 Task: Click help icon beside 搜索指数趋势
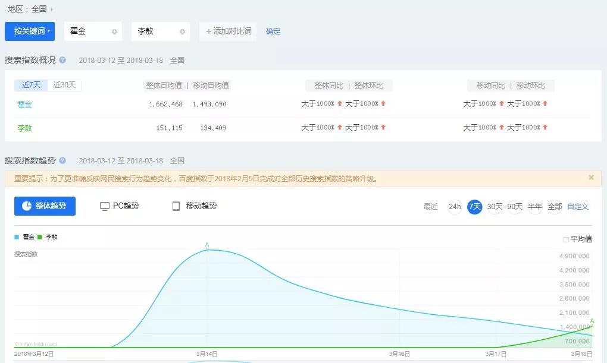tap(62, 160)
